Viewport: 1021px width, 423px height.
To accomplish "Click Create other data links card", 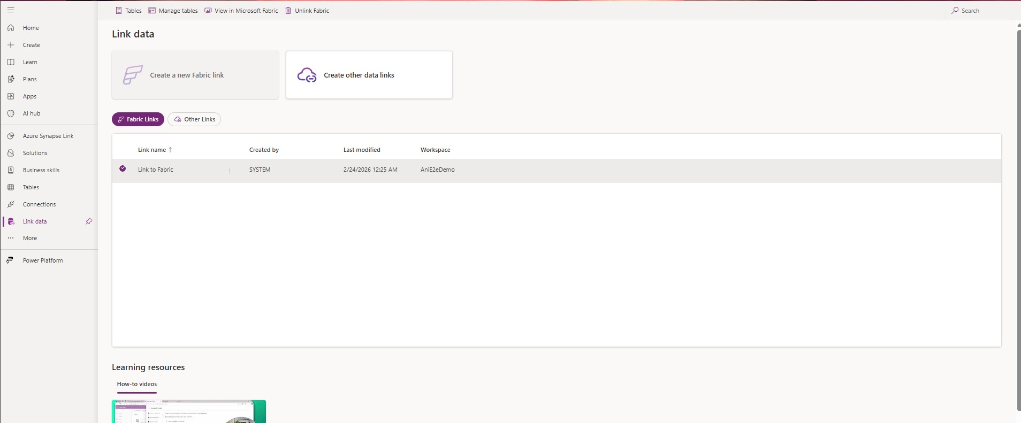I will coord(369,75).
